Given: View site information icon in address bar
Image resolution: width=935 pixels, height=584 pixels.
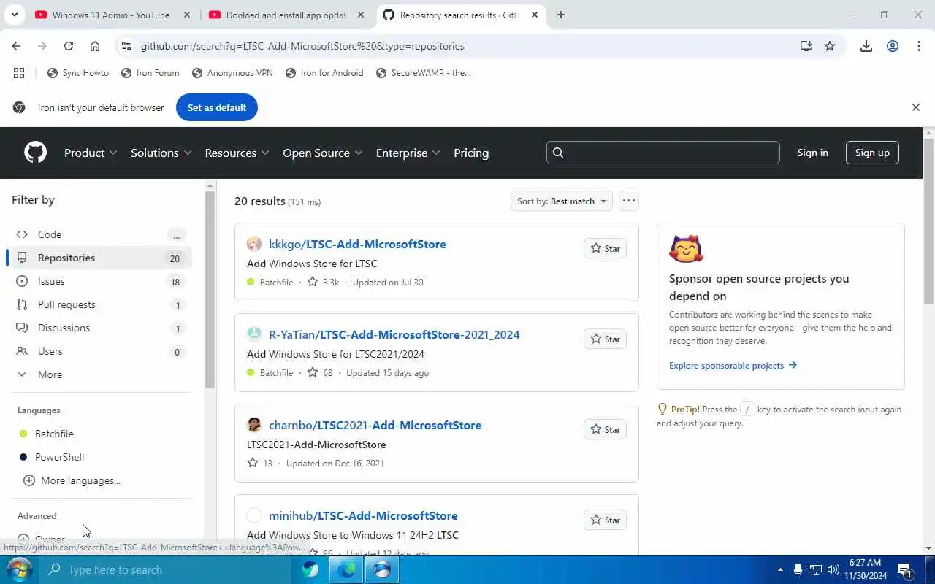Looking at the screenshot, I should [x=126, y=46].
